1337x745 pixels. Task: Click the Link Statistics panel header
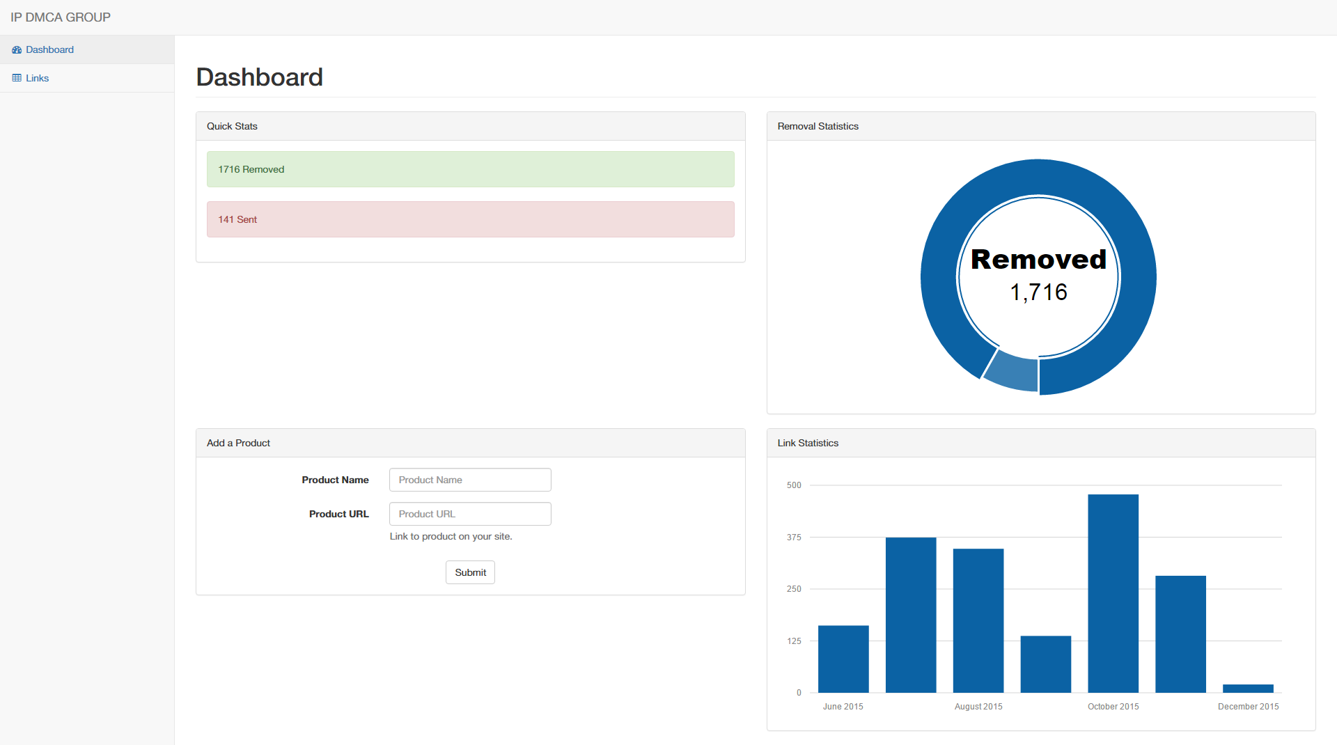1040,443
